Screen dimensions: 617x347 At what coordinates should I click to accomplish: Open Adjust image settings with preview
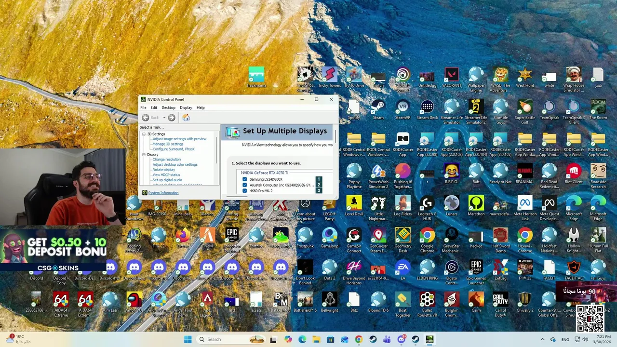(179, 139)
